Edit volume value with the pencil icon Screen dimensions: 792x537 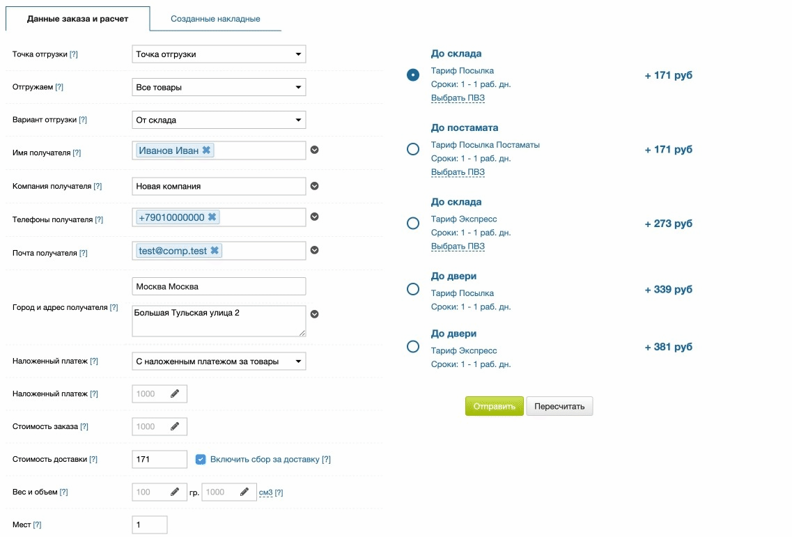pyautogui.click(x=244, y=492)
